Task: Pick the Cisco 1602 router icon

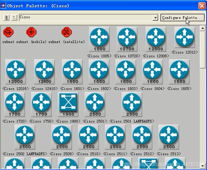Action: click(99, 72)
